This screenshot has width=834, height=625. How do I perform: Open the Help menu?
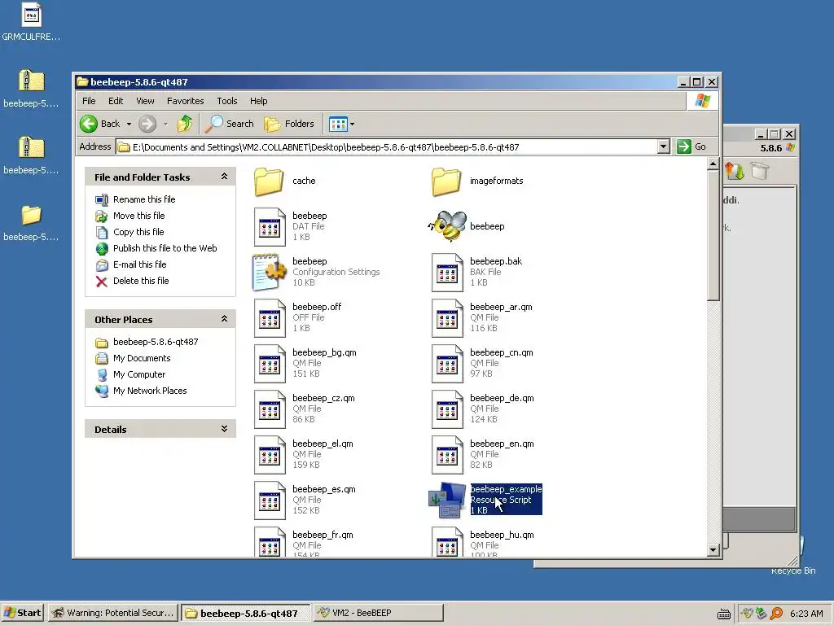tap(258, 101)
